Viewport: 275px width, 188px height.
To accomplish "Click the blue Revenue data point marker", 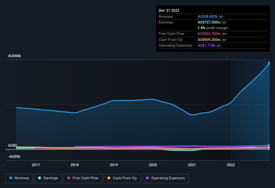I will (269, 63).
